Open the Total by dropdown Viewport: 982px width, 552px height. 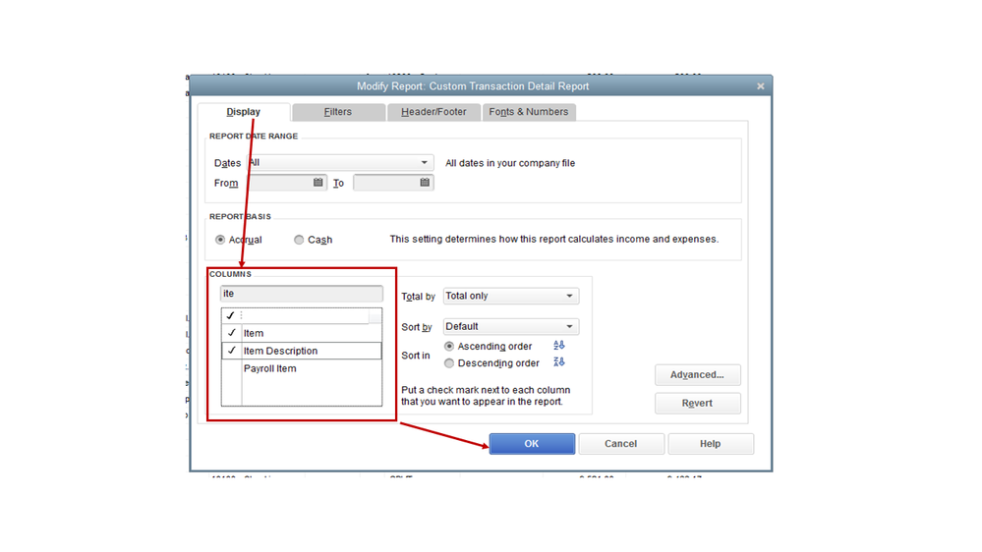click(510, 296)
